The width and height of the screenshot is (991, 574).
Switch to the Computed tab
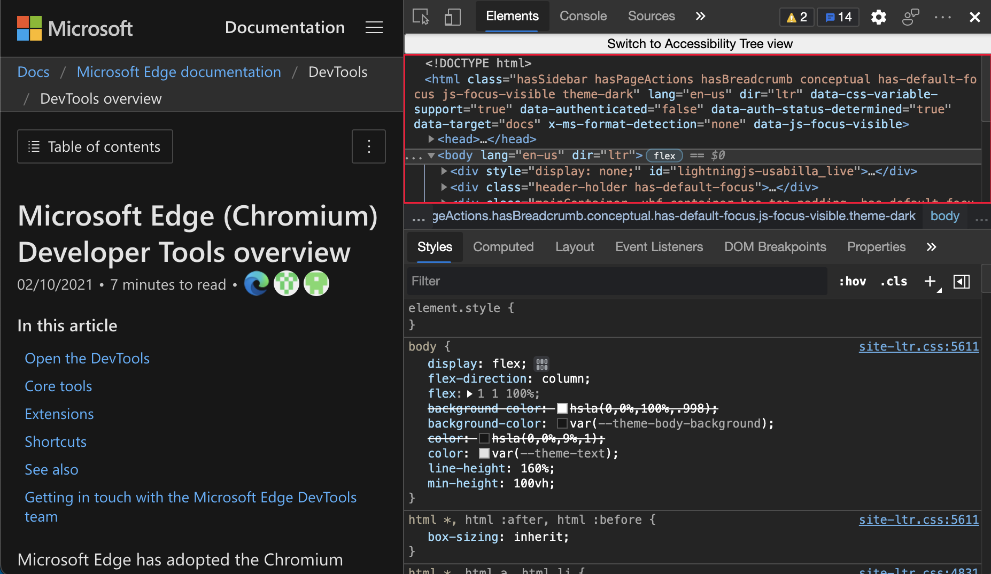pyautogui.click(x=503, y=247)
